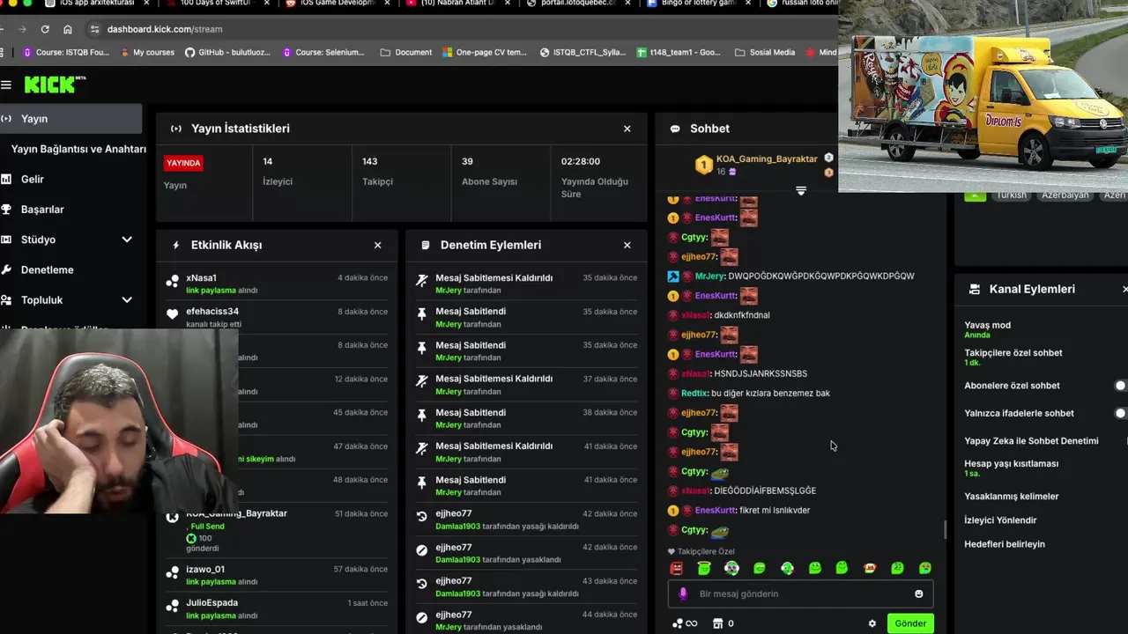Open İzleyici Yönlendir option
1128x634 pixels.
click(x=1000, y=520)
